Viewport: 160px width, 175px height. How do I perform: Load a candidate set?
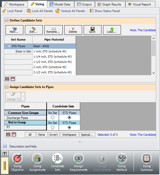(x=112, y=30)
